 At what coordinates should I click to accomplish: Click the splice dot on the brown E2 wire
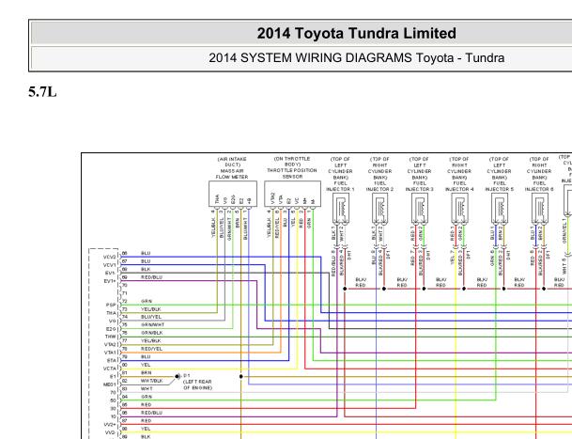click(241, 376)
